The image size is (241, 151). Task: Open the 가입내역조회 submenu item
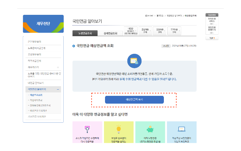36,100
